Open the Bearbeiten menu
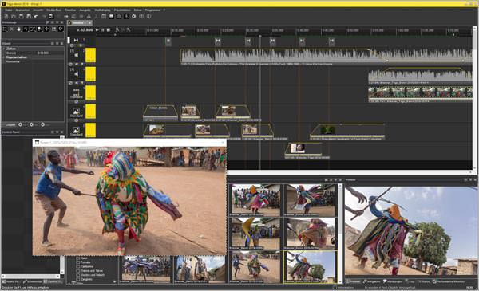This screenshot has width=479, height=291. (x=22, y=10)
